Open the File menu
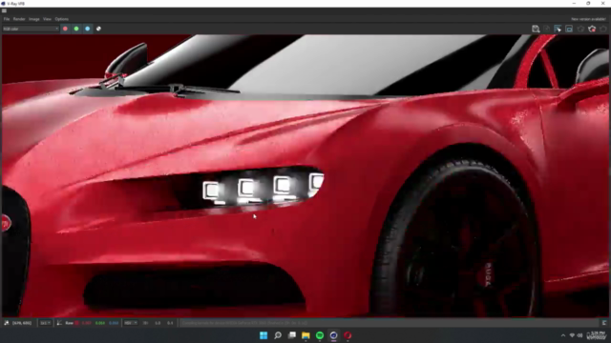The height and width of the screenshot is (343, 611). click(x=7, y=19)
